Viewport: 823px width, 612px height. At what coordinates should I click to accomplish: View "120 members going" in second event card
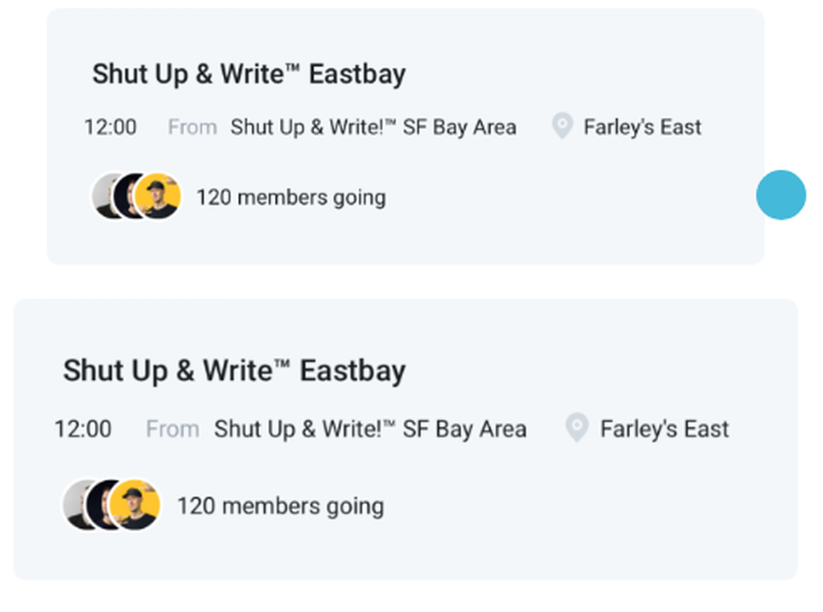coord(280,505)
